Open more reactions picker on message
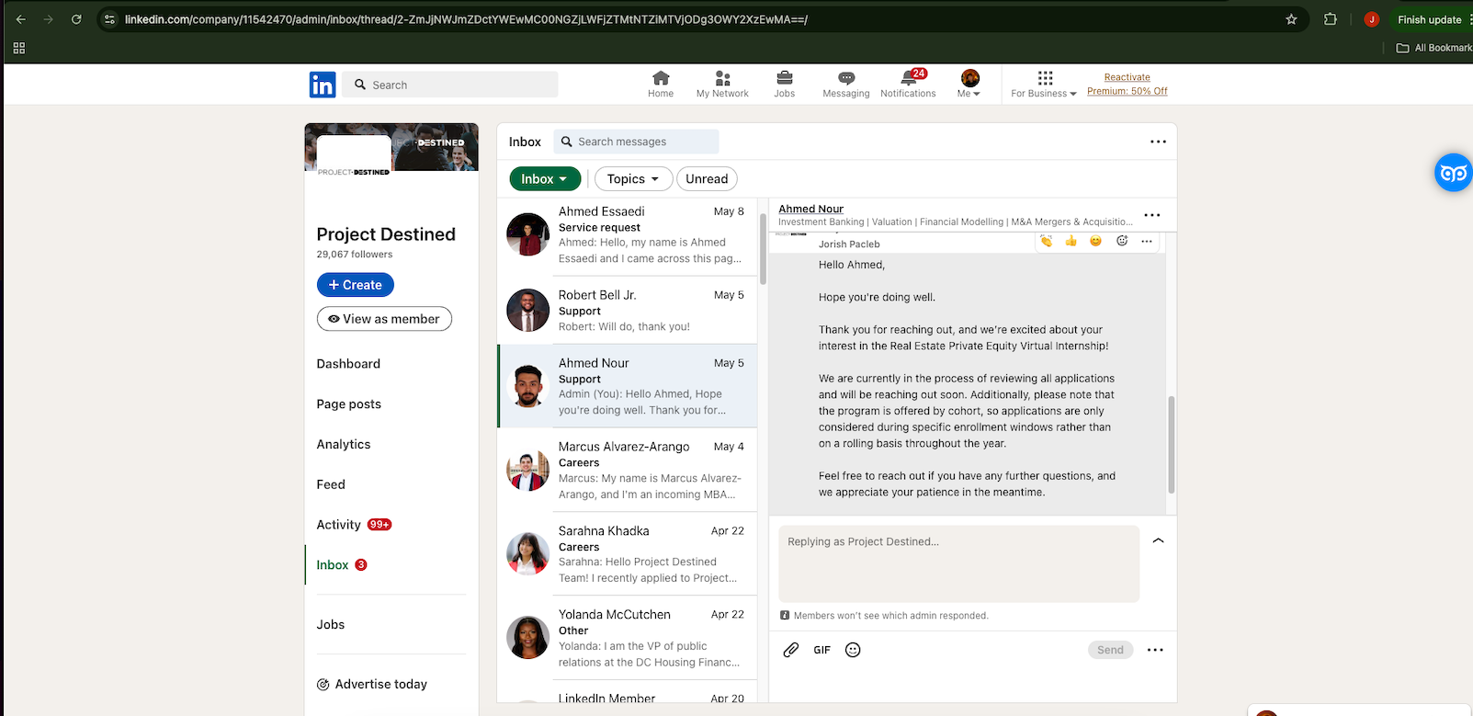This screenshot has height=716, width=1473. click(x=1122, y=241)
